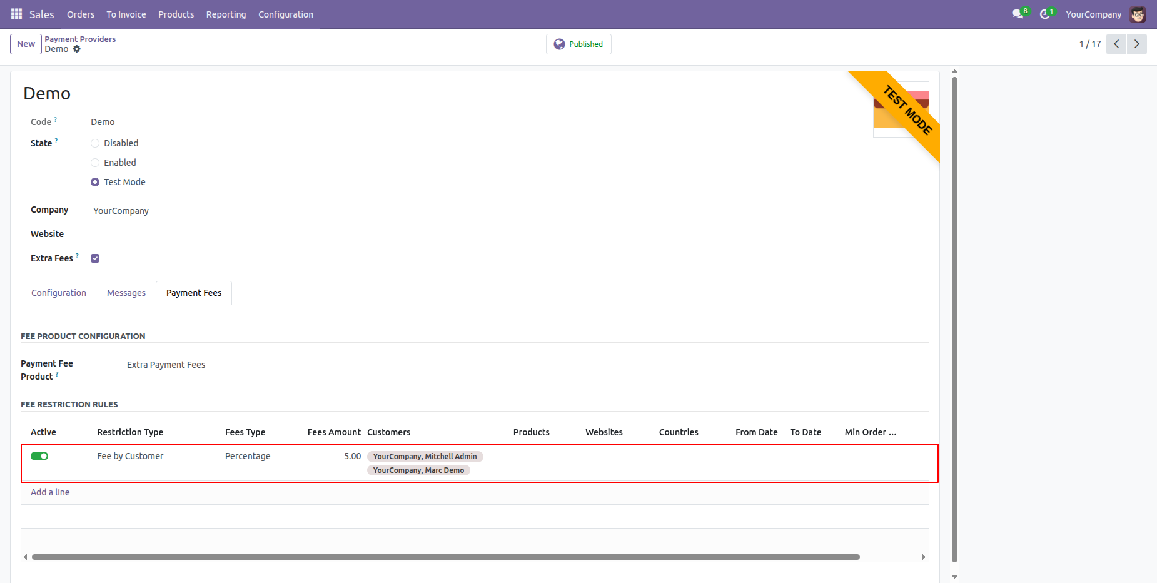Image resolution: width=1157 pixels, height=583 pixels.
Task: Open the activities clock icon
Action: [1044, 14]
